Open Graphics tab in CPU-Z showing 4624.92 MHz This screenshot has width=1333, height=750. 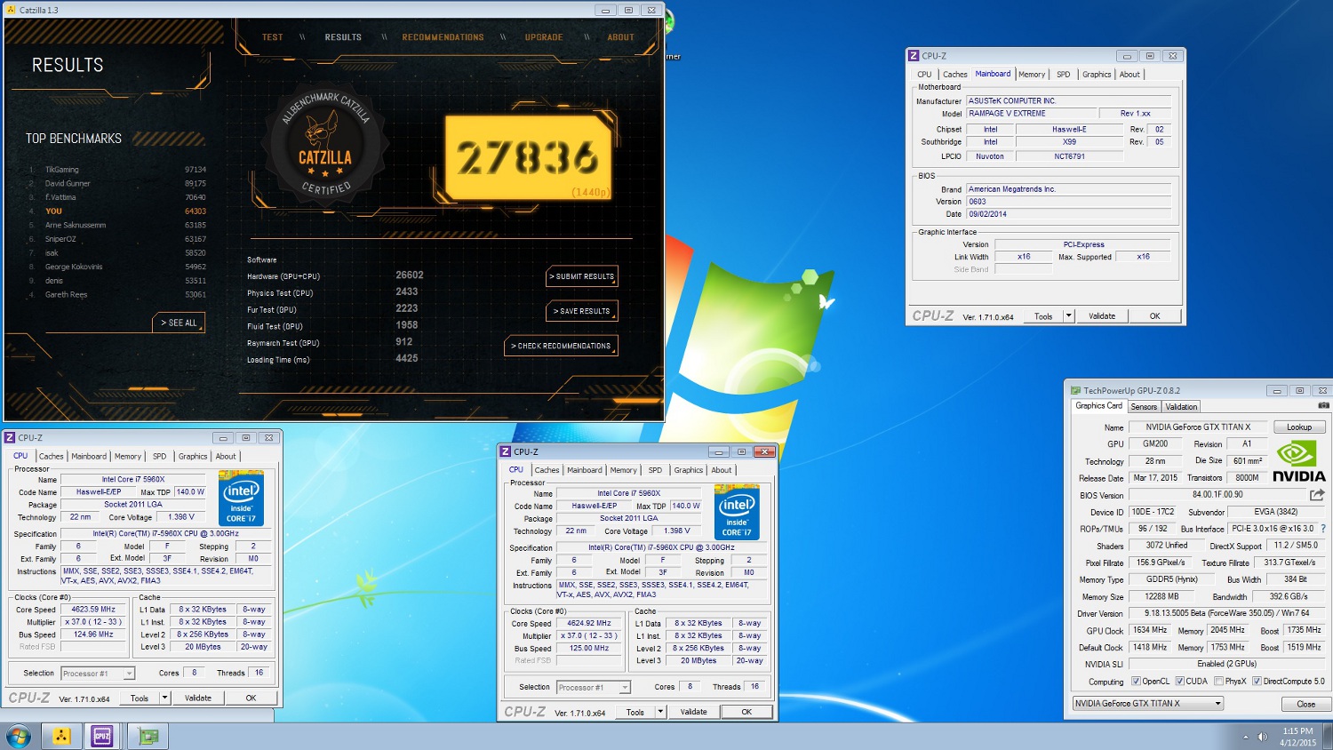tap(689, 470)
